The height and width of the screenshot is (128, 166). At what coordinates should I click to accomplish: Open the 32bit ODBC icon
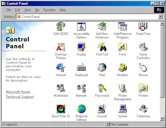tap(61, 27)
